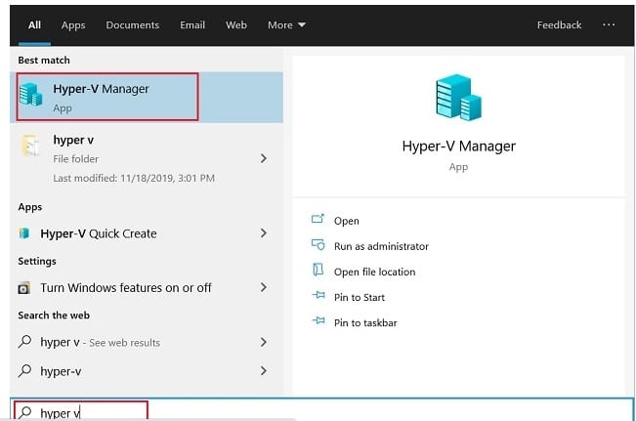
Task: Launch Hyper-V Quick Create from Apps
Action: (x=147, y=233)
